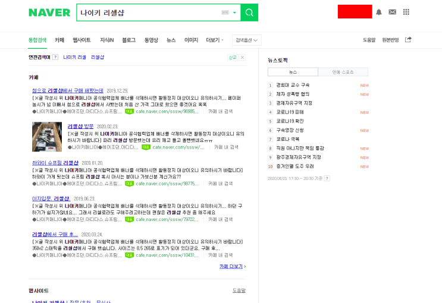Open the 검색옵션 dropdown

[247, 40]
